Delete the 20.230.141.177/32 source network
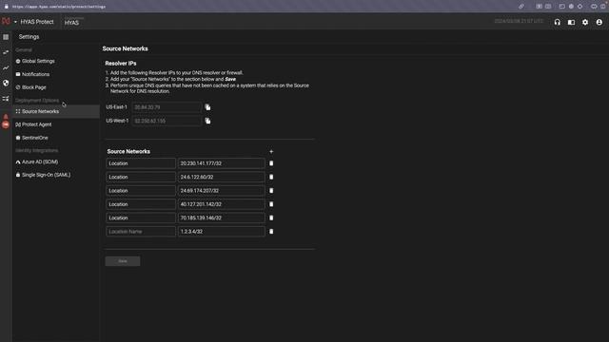 click(271, 163)
